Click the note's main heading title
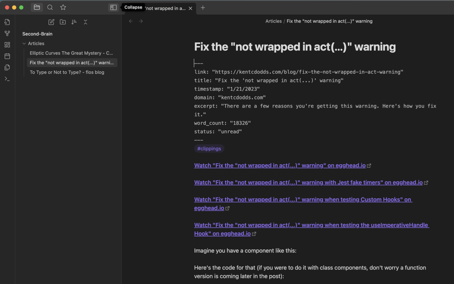The image size is (454, 284). 295,47
